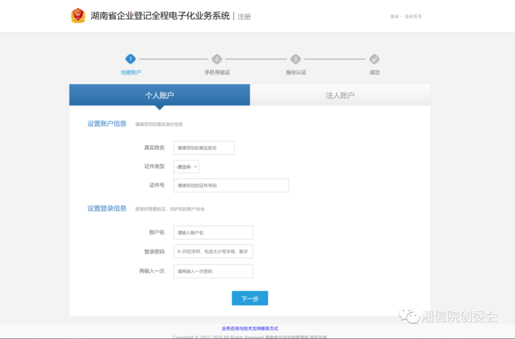The height and width of the screenshot is (339, 515).
Task: Follow the 返回首页 link
Action: click(413, 17)
